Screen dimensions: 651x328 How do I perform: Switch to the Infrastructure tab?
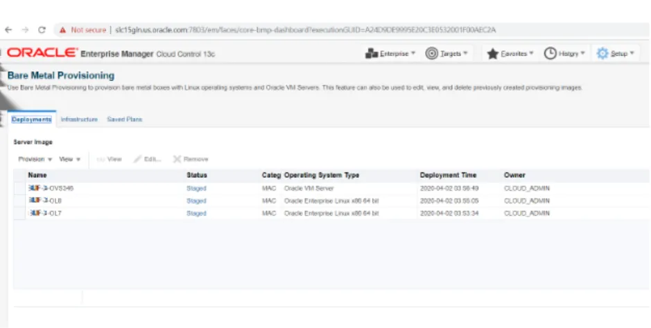[x=79, y=119]
